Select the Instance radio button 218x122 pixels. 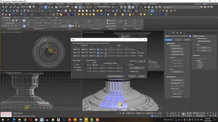click(75, 67)
